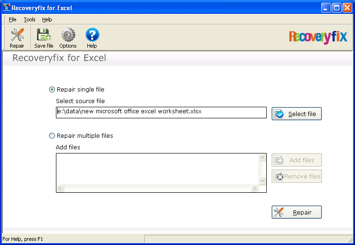Click the Recoveryfix app icon in title bar

[x=6, y=8]
